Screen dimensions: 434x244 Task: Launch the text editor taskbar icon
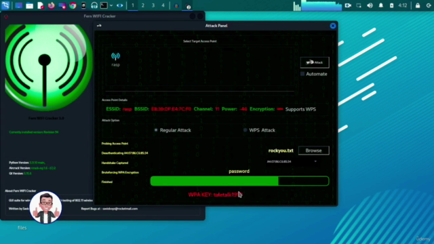point(41,5)
